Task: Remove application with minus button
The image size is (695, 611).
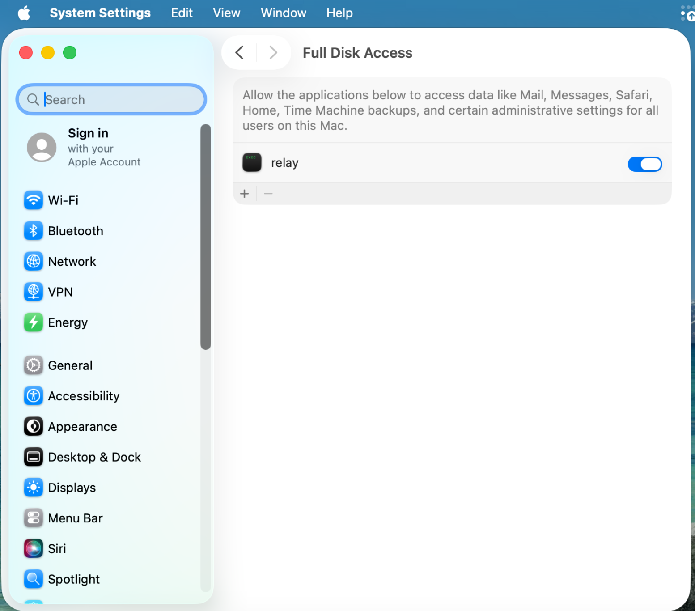Action: coord(268,194)
